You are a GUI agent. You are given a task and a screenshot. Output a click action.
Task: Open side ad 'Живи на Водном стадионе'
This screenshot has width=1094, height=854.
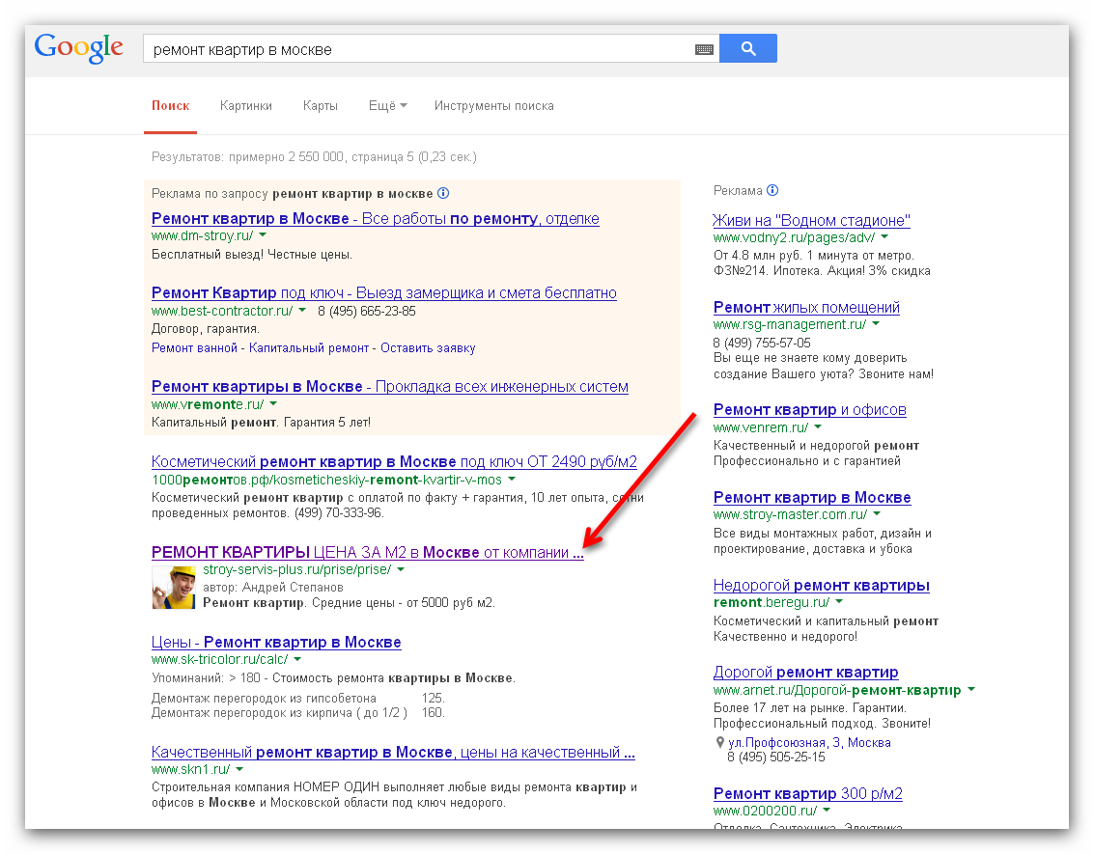pyautogui.click(x=811, y=220)
